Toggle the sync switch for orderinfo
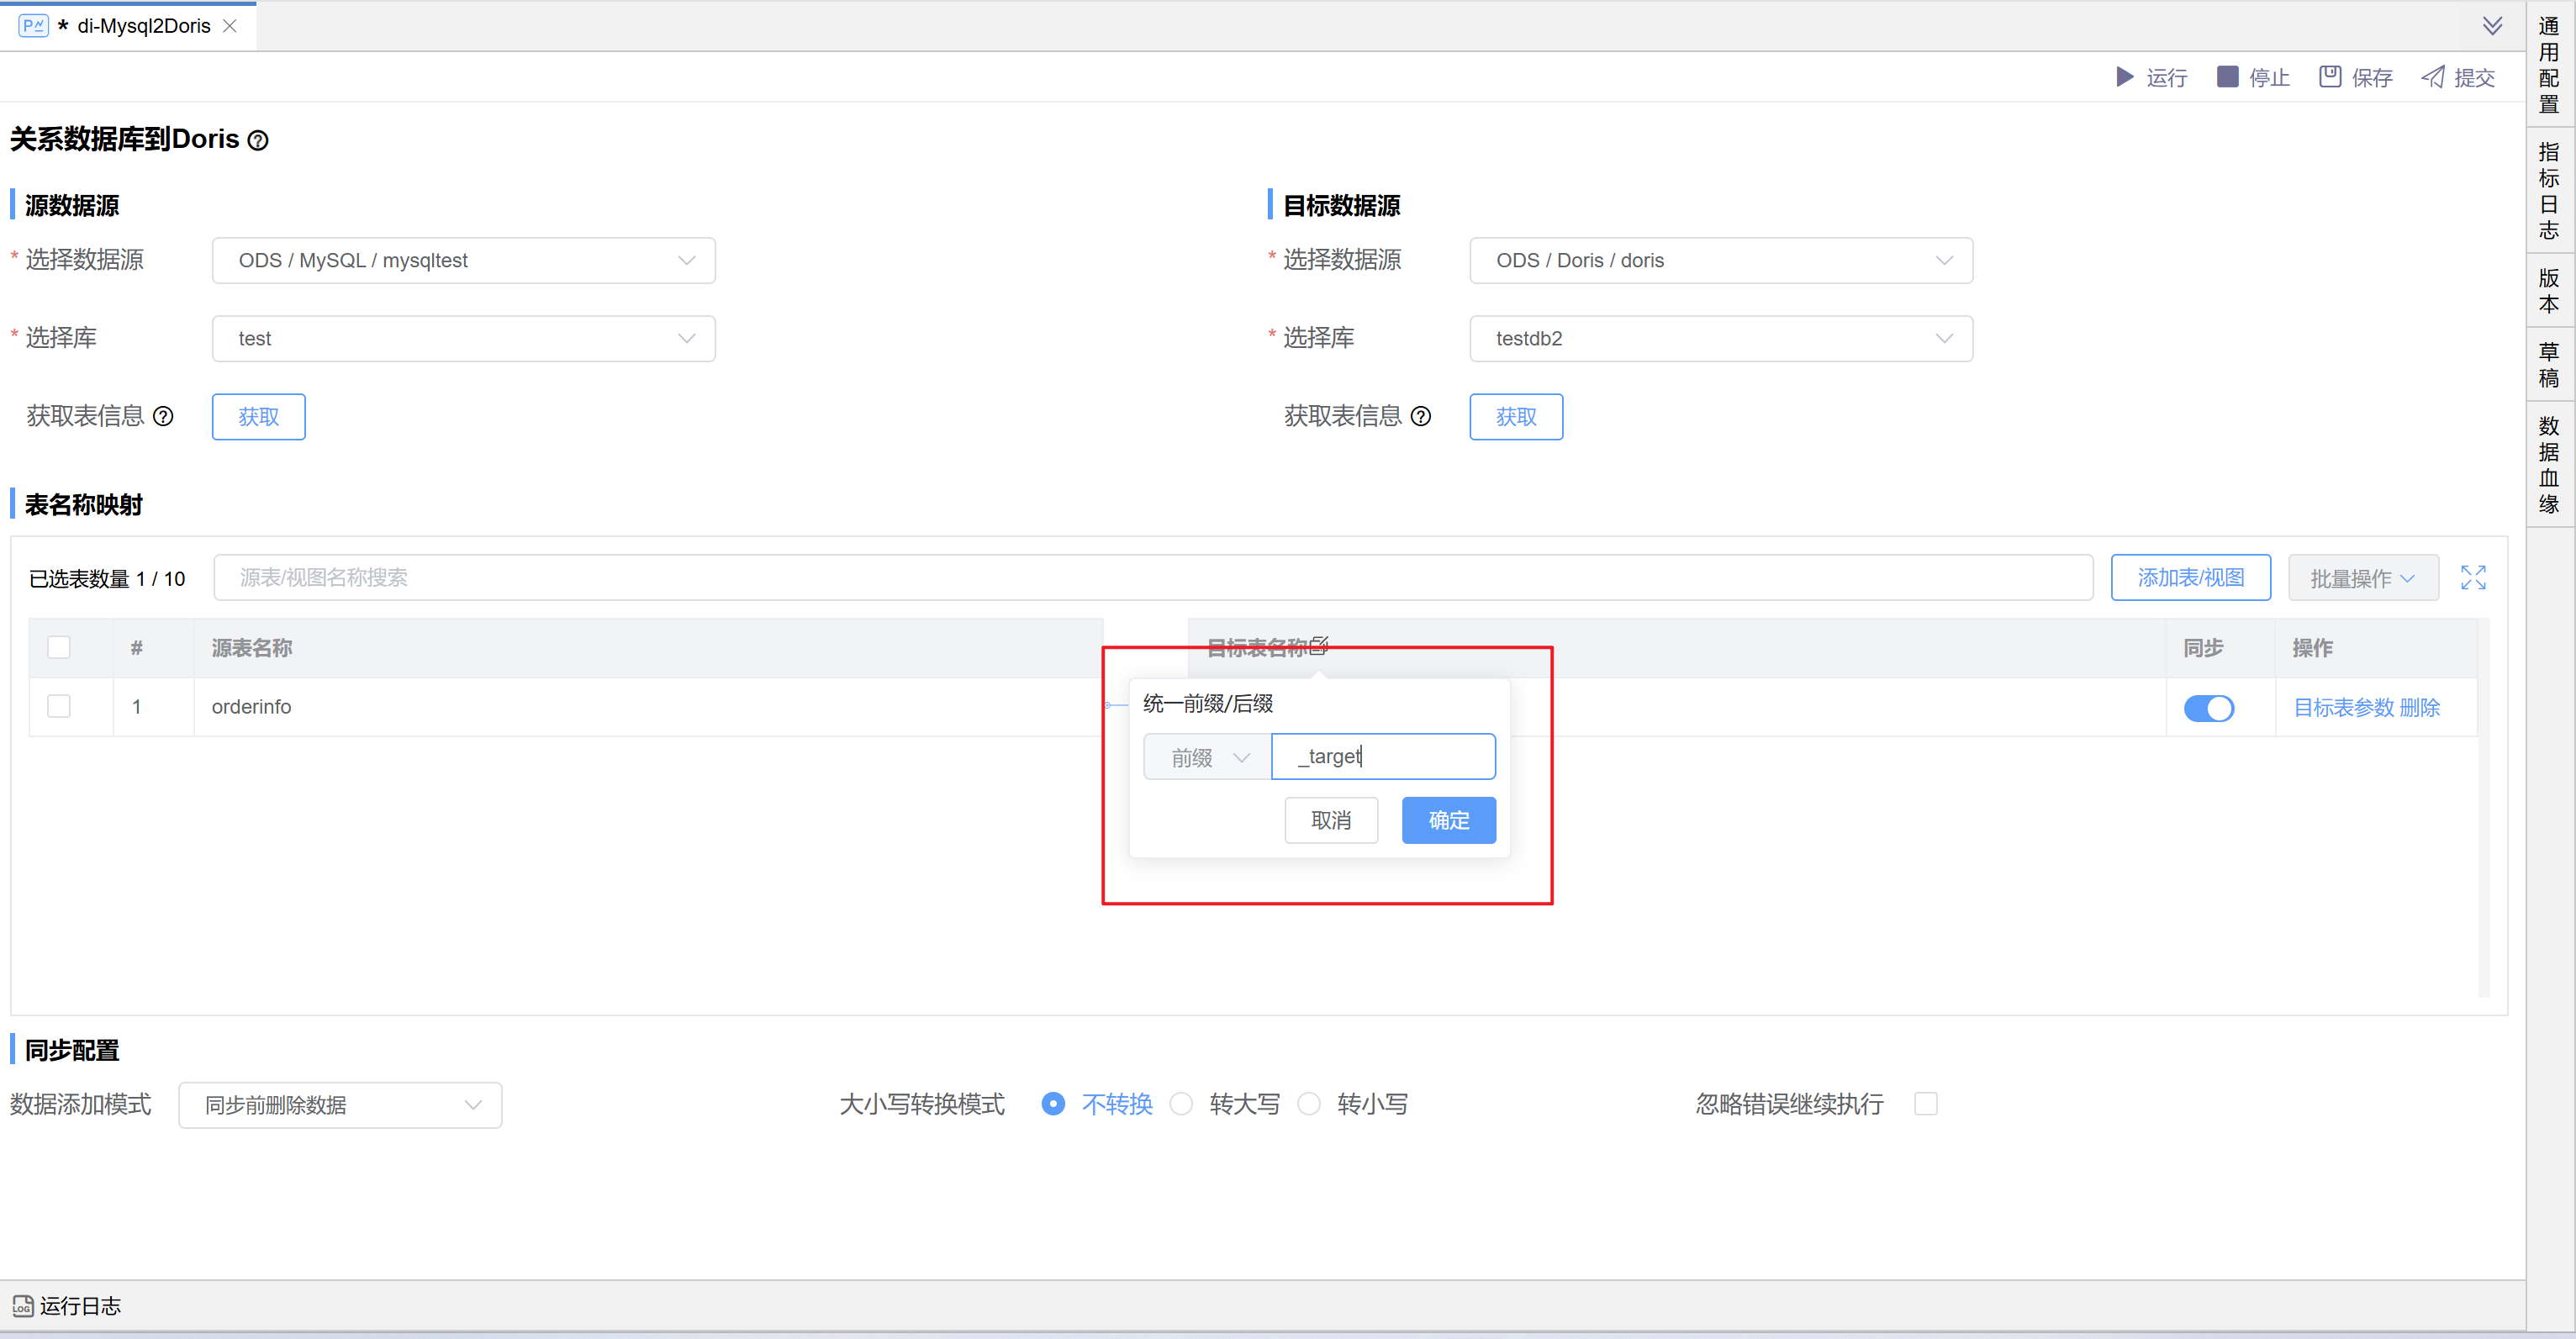 point(2208,708)
